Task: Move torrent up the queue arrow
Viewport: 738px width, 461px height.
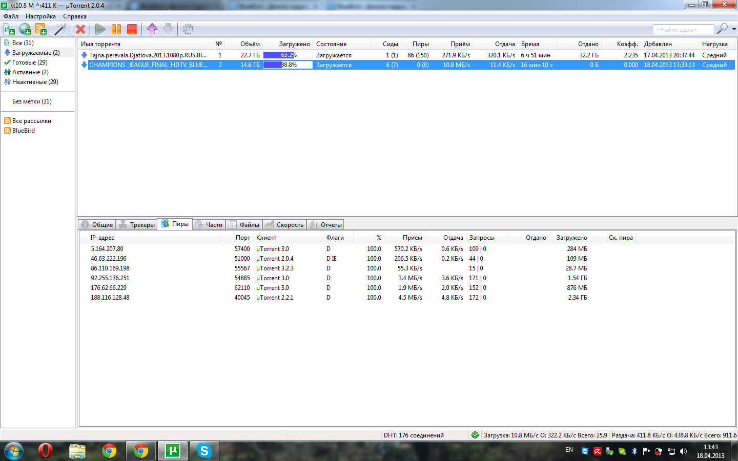Action: (x=152, y=29)
